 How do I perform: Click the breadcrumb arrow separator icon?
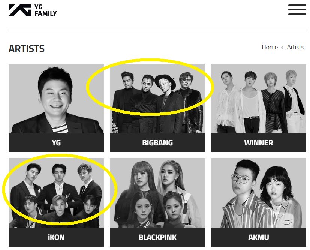coord(282,48)
